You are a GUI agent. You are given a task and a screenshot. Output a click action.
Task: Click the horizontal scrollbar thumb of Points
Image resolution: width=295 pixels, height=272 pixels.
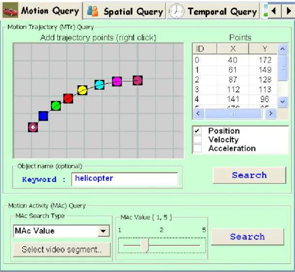coord(233,113)
